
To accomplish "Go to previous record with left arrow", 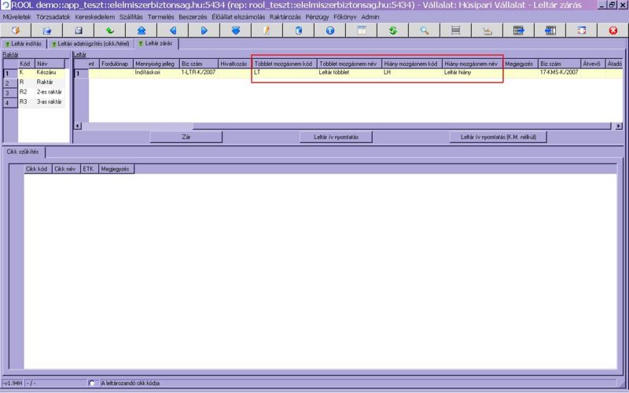I will [x=173, y=31].
